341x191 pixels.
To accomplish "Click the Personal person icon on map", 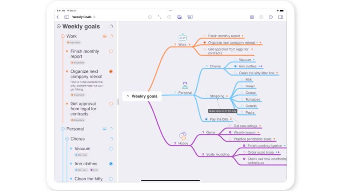I will pos(185,85).
